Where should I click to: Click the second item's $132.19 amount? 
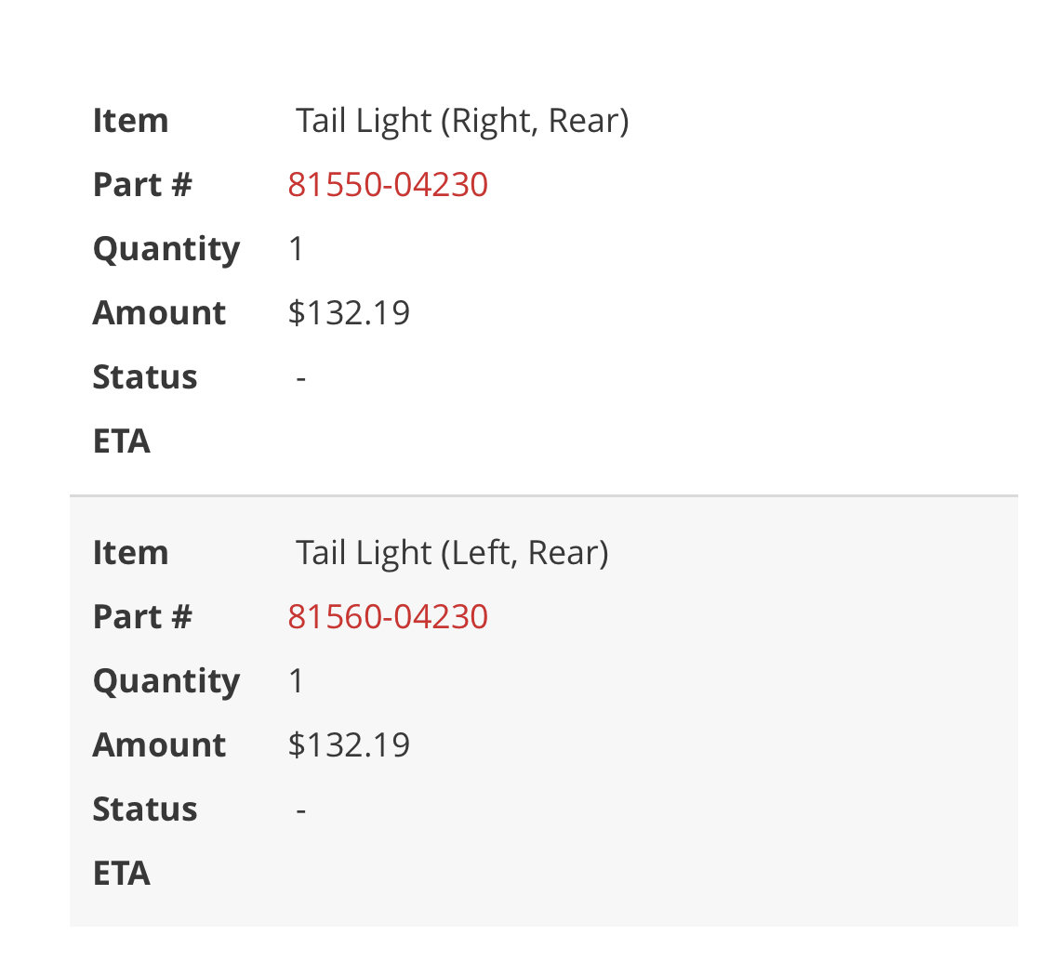pos(349,745)
